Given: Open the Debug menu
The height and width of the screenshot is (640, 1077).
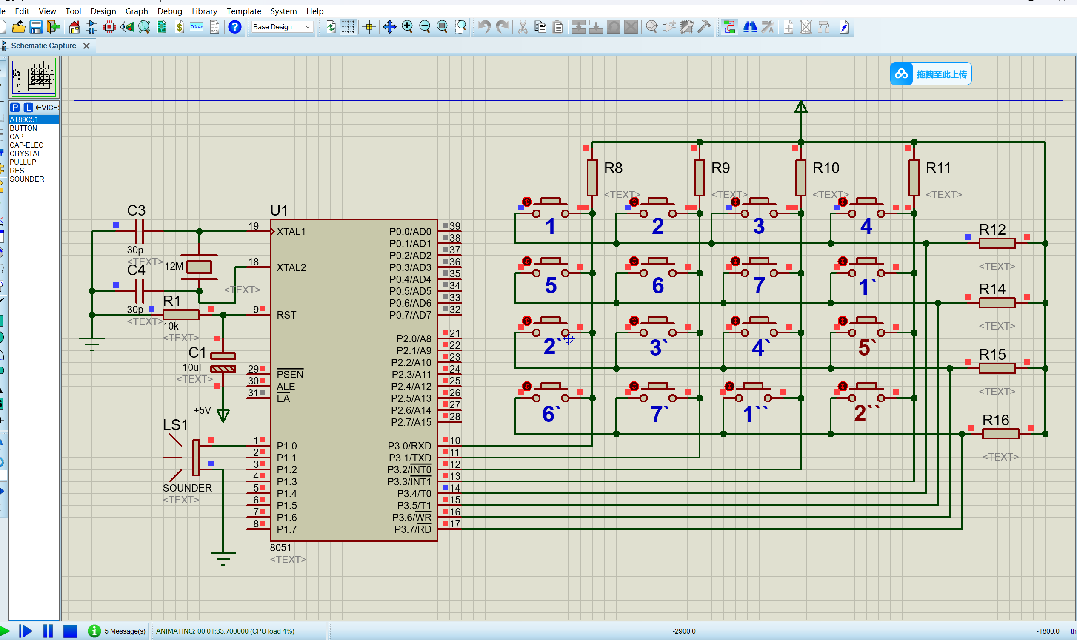Looking at the screenshot, I should point(170,11).
